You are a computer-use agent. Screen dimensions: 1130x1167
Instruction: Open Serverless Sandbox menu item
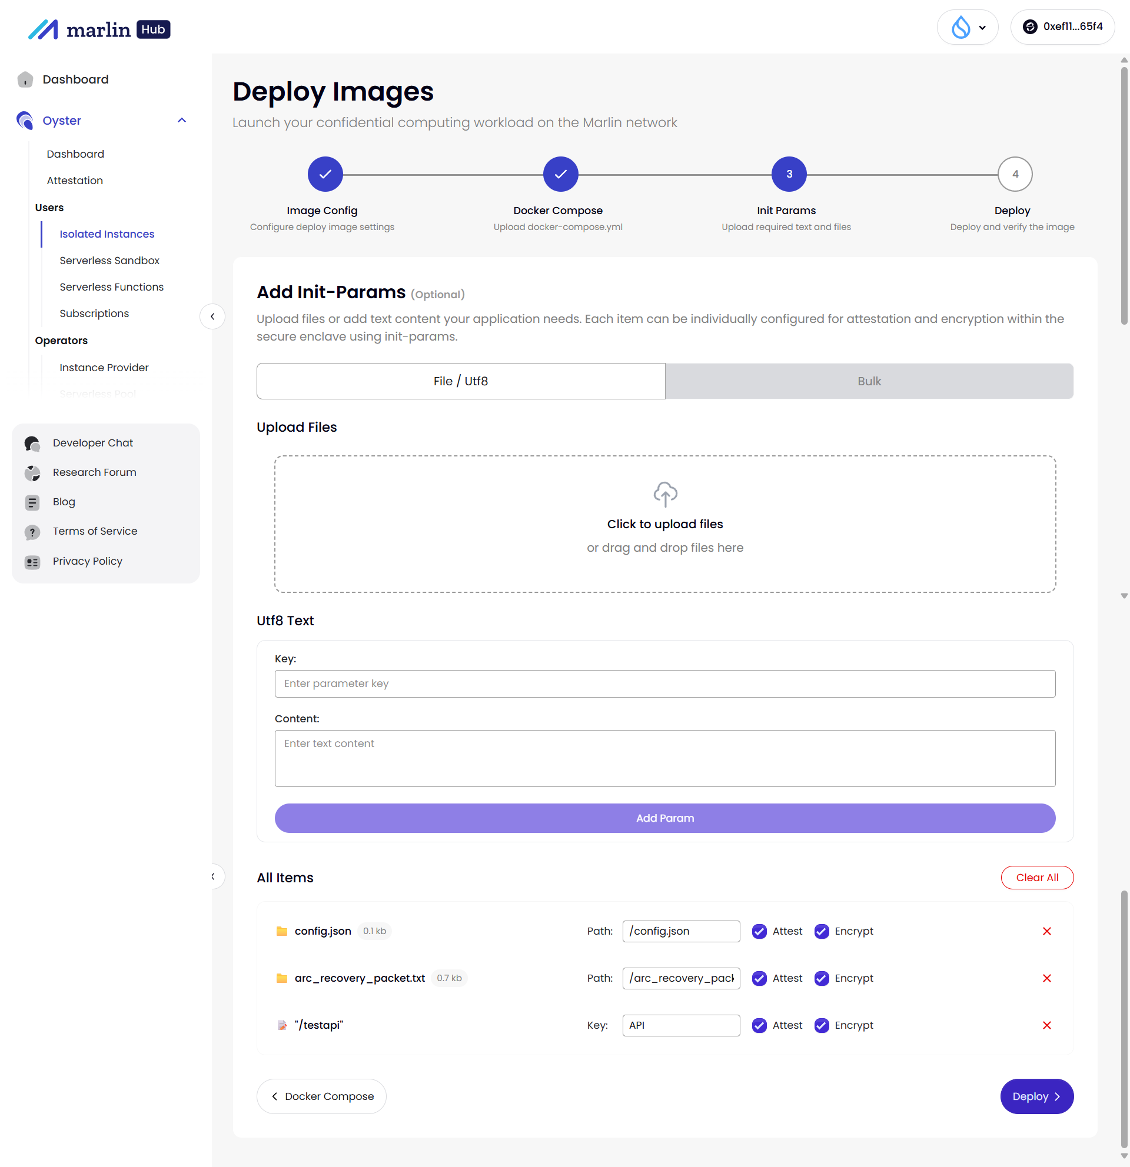click(x=109, y=260)
